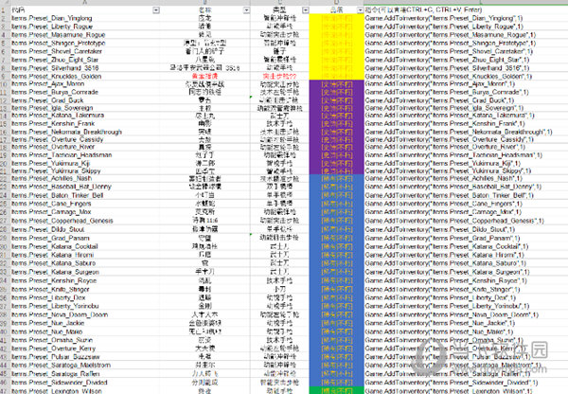
Task: Open the filter dropdown on column B header
Action: 246,10
